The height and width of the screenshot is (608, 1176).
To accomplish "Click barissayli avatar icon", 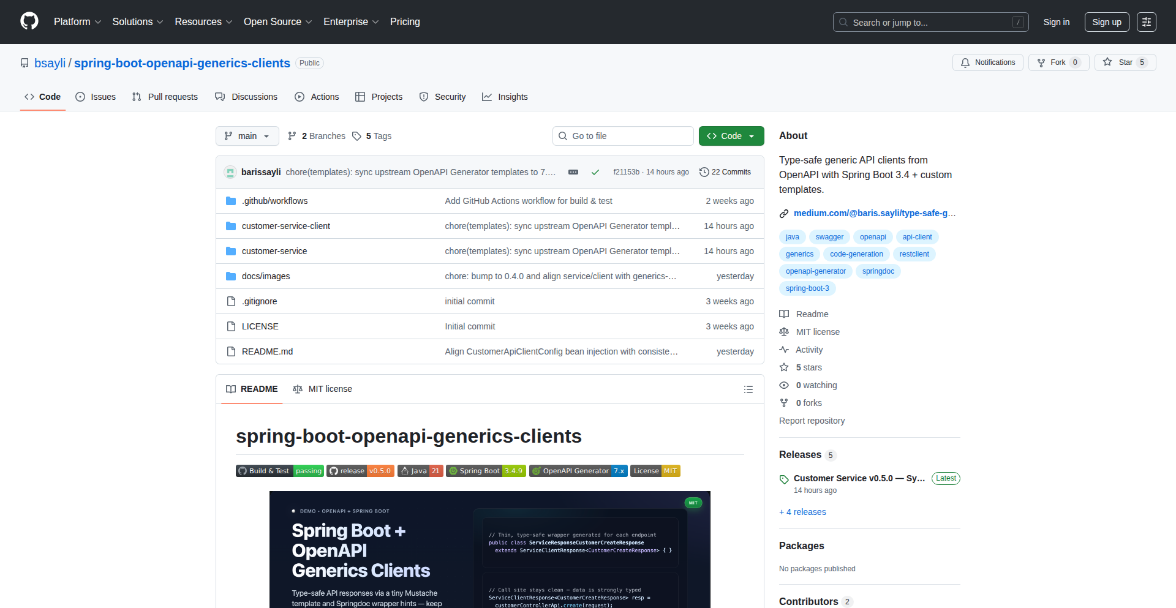I will pyautogui.click(x=230, y=172).
